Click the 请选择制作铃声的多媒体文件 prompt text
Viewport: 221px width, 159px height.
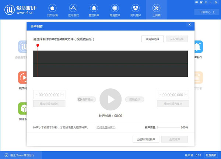[64, 39]
